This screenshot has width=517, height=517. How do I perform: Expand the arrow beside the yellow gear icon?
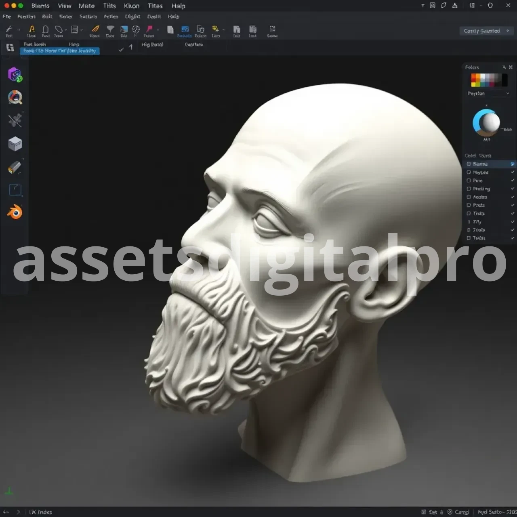tap(223, 29)
